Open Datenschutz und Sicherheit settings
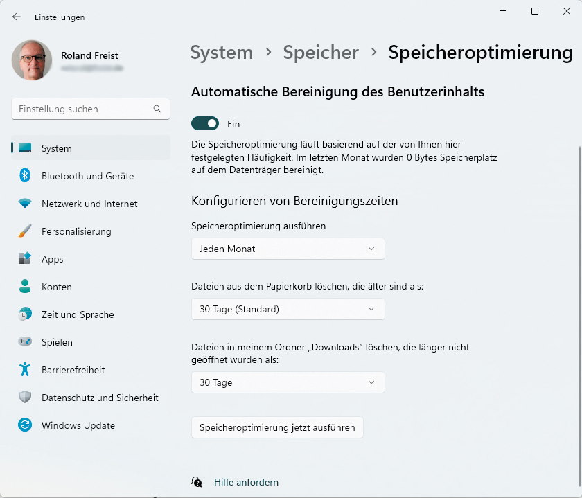The width and height of the screenshot is (582, 498). [91, 398]
